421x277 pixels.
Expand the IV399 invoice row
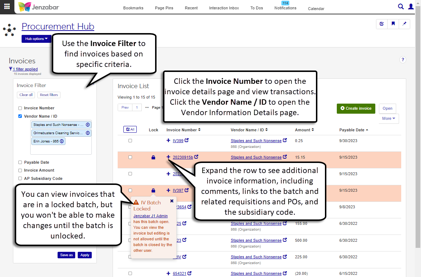[x=168, y=140]
